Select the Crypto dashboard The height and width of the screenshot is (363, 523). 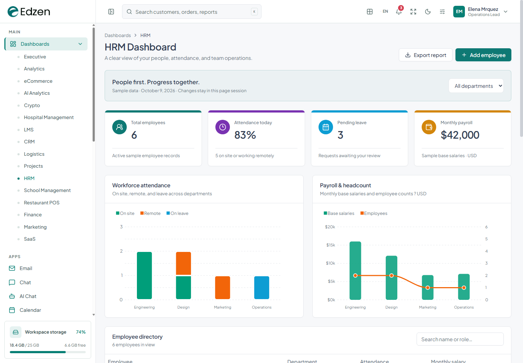pyautogui.click(x=32, y=105)
